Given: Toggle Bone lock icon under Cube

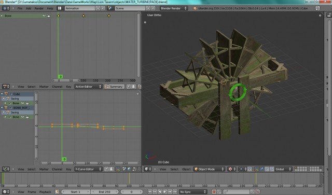Looking at the screenshot, I should [27, 103].
